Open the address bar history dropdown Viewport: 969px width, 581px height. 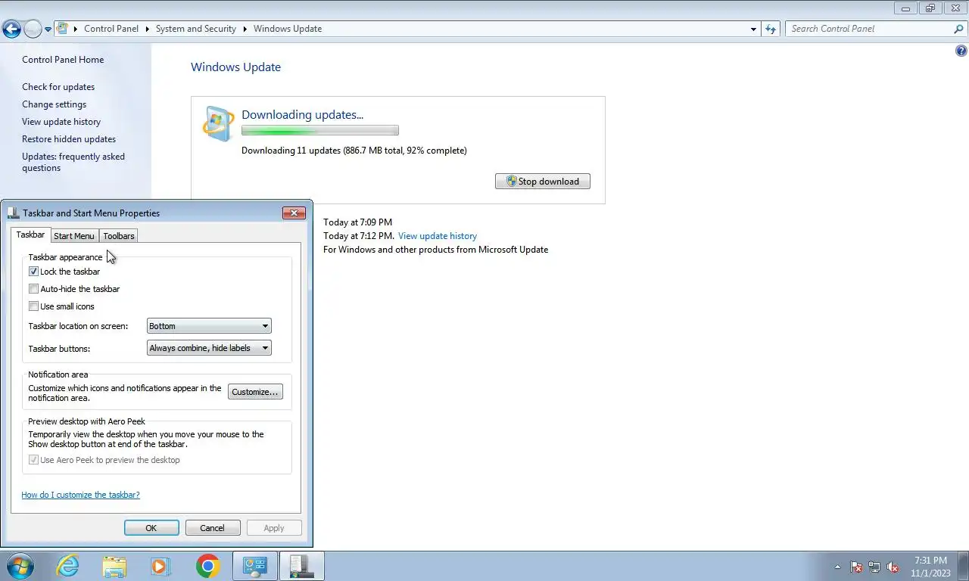[x=753, y=29]
